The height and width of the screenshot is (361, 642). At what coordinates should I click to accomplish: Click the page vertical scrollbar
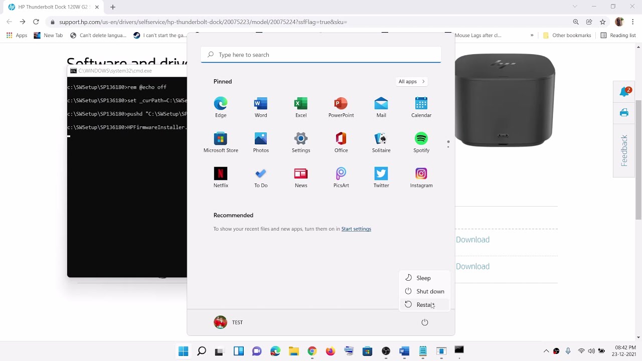point(638,159)
